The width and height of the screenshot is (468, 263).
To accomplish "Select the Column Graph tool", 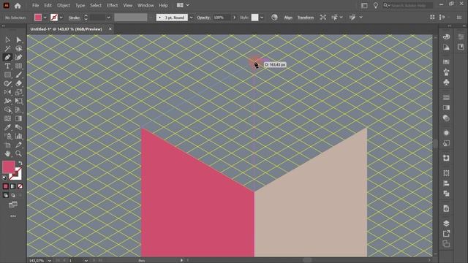I will point(18,137).
